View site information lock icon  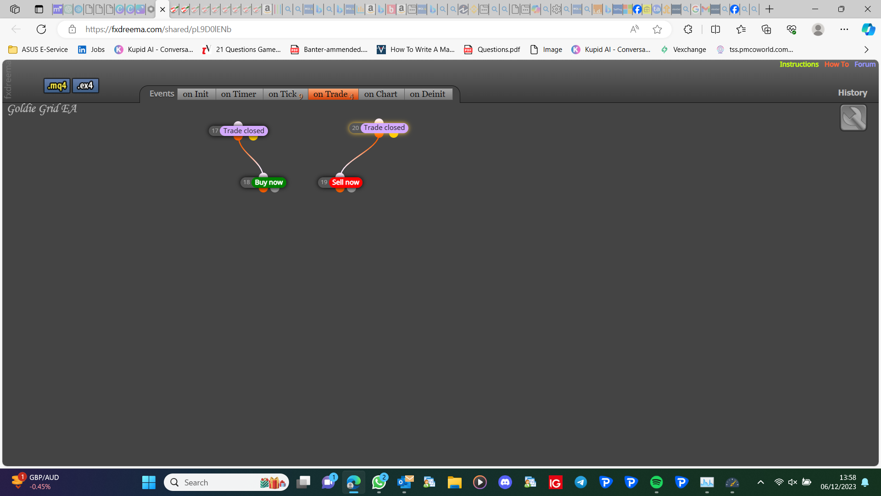[x=72, y=29]
